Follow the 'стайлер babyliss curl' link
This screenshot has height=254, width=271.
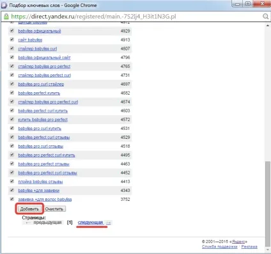38,49
